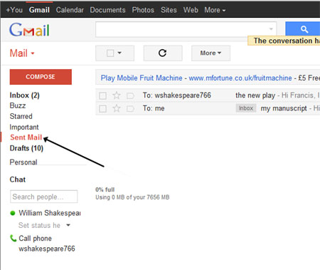The height and width of the screenshot is (270, 320).
Task: Click the Play Mobile Fruit Machine ad link
Action: (142, 78)
